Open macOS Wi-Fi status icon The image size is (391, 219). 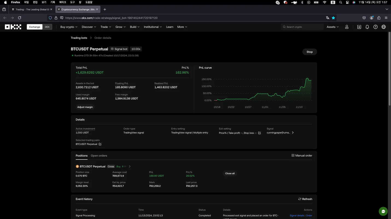(x=325, y=2)
